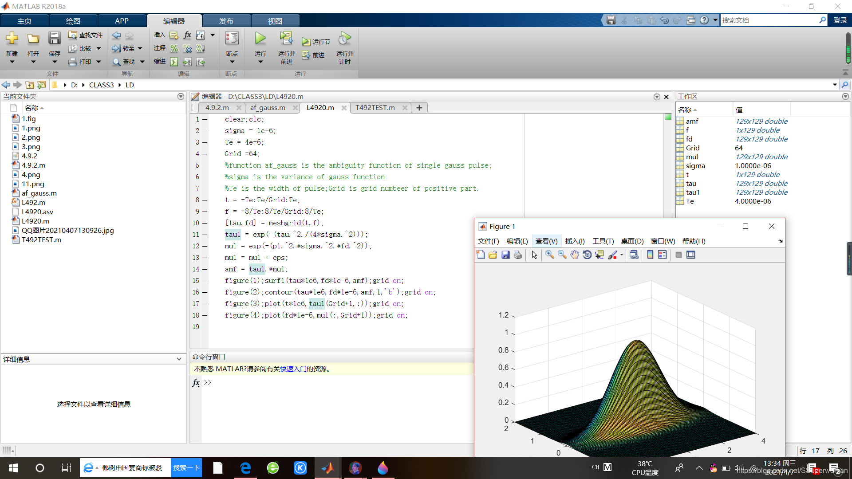The width and height of the screenshot is (852, 479).
Task: Click the 快速入门 getting started link
Action: pos(293,369)
